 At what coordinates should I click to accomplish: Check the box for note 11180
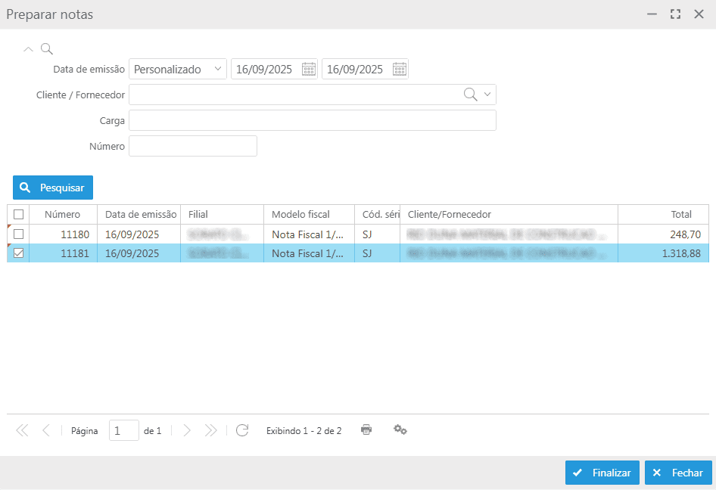pyautogui.click(x=19, y=234)
